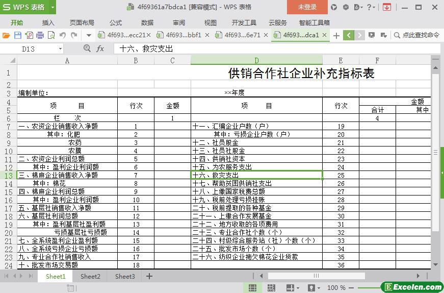Undo the last action
The image size is (444, 293).
(63, 35)
